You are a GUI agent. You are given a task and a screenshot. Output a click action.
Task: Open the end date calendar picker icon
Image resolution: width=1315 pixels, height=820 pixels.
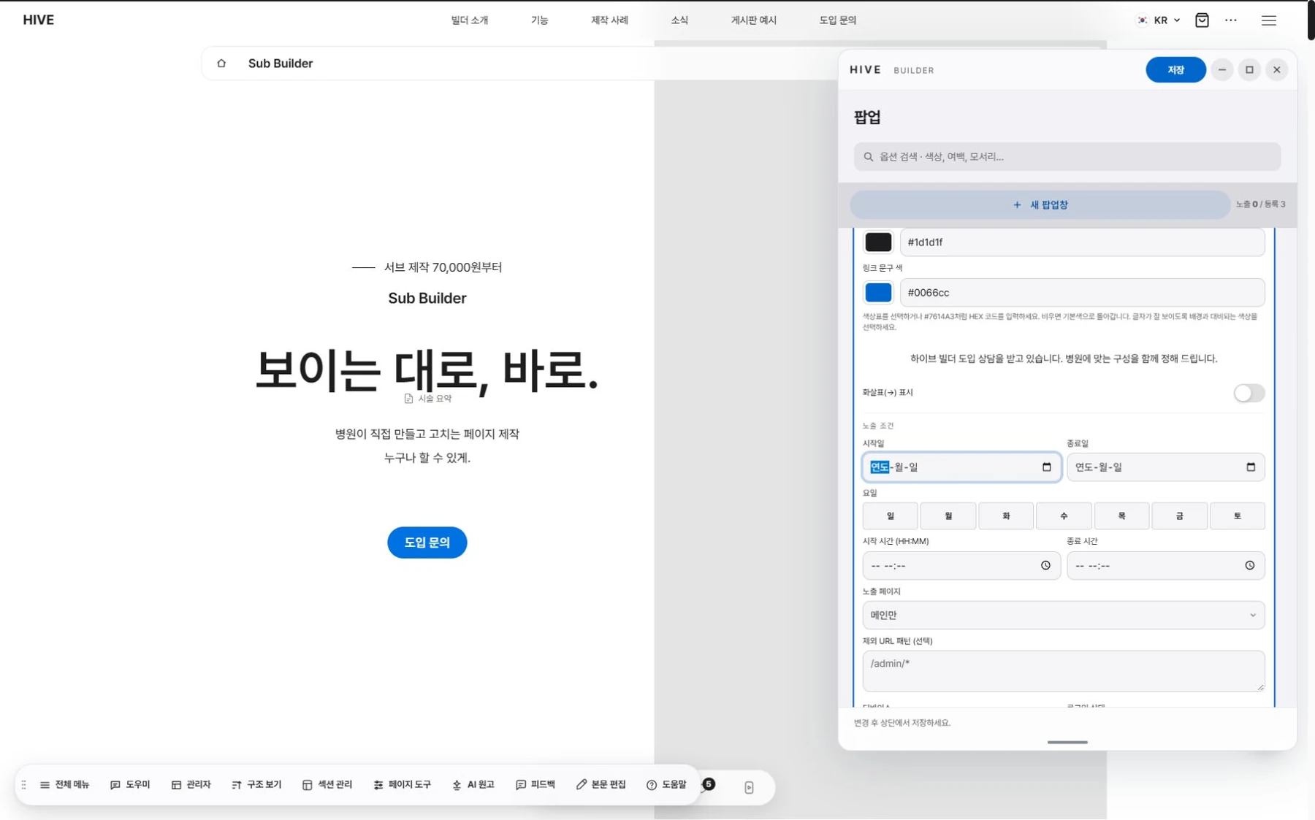1251,467
